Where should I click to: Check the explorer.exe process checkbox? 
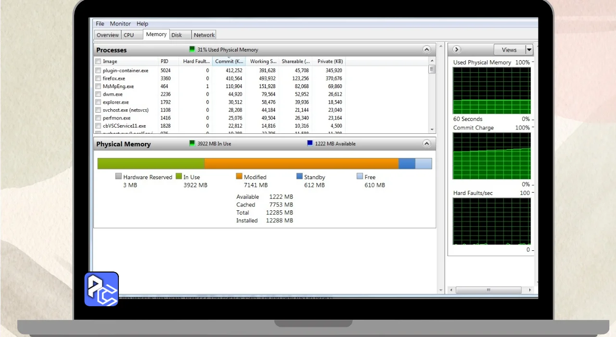(98, 102)
